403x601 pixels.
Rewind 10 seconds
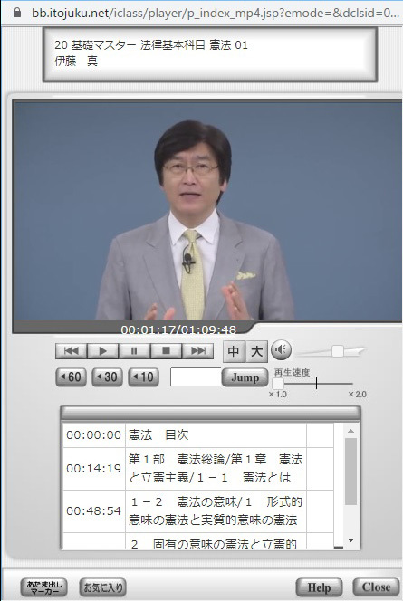point(143,377)
